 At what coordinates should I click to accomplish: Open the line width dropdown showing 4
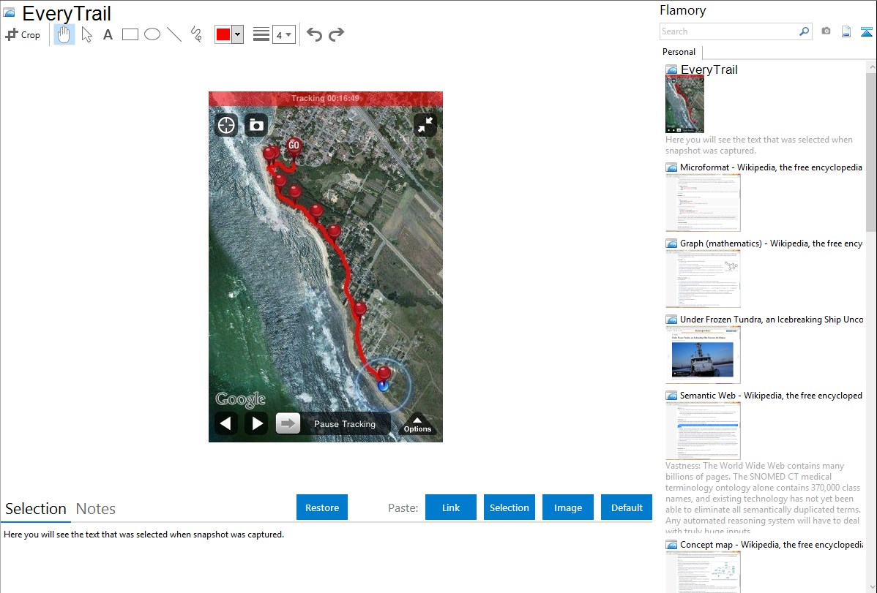[x=284, y=34]
